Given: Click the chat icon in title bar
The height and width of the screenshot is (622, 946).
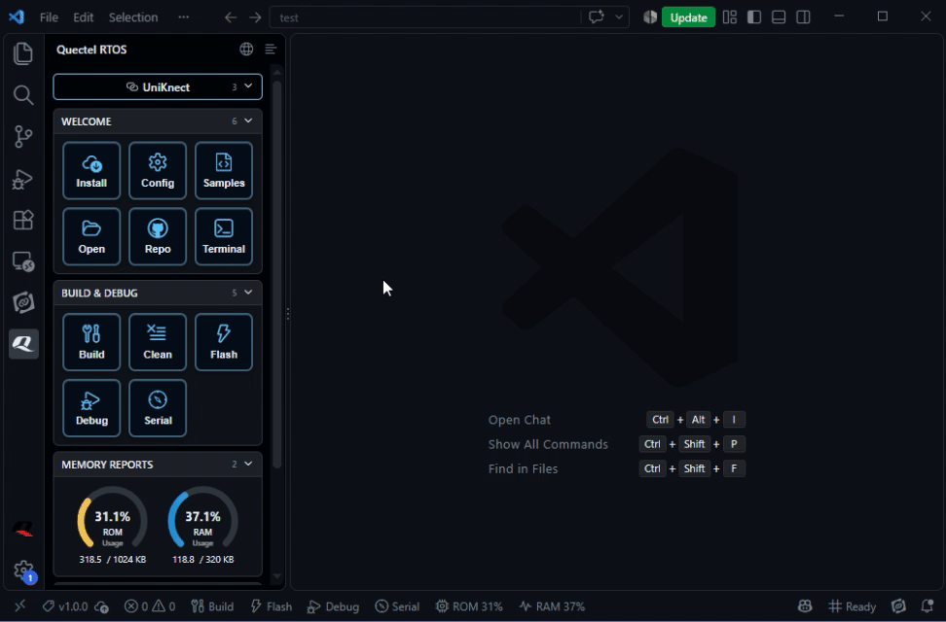Looking at the screenshot, I should tap(596, 17).
